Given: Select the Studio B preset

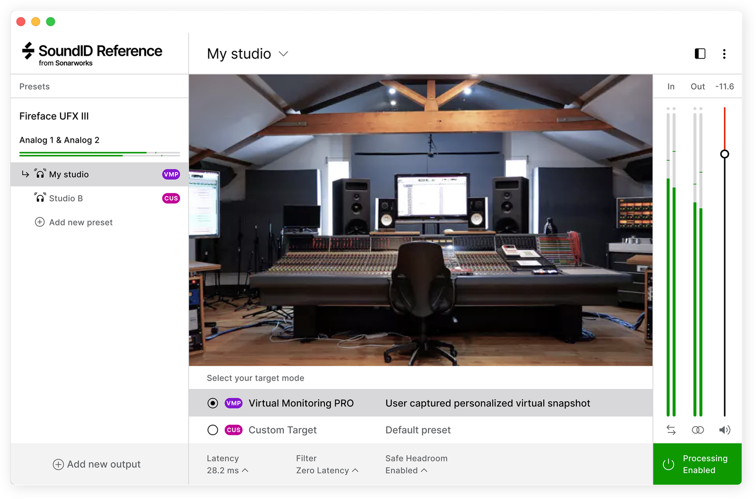Looking at the screenshot, I should click(66, 198).
